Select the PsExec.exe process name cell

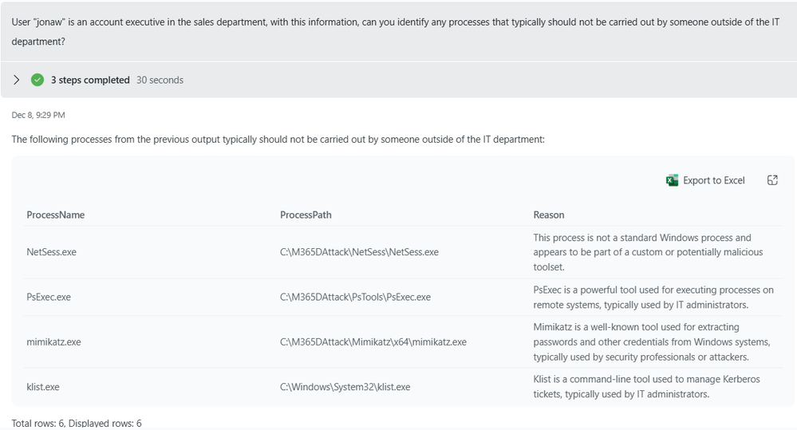tap(49, 298)
